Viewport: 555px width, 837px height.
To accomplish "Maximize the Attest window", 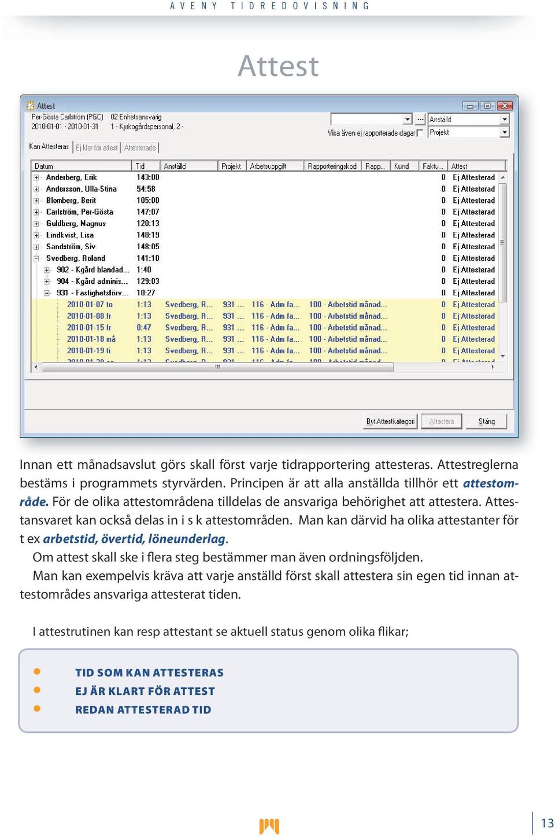I will 487,106.
